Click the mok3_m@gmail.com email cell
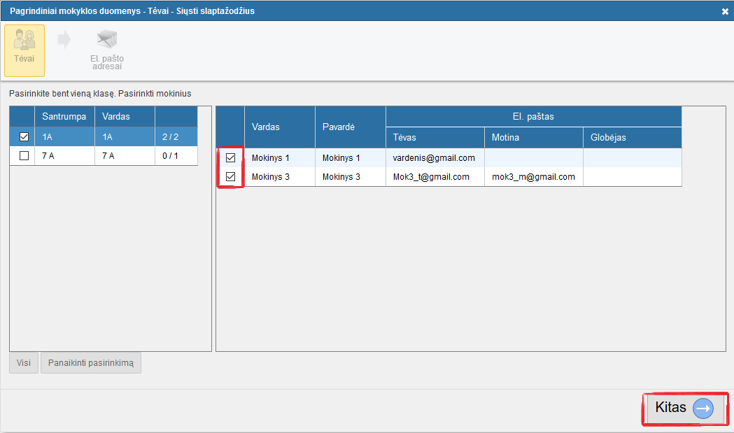Viewport: 734px width, 433px height. [x=534, y=176]
